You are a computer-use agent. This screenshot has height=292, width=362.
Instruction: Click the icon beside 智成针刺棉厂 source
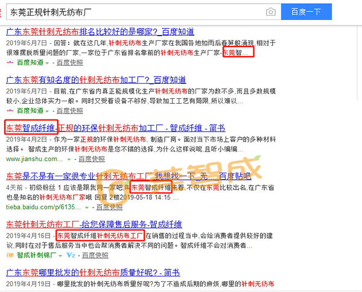(x=10, y=255)
